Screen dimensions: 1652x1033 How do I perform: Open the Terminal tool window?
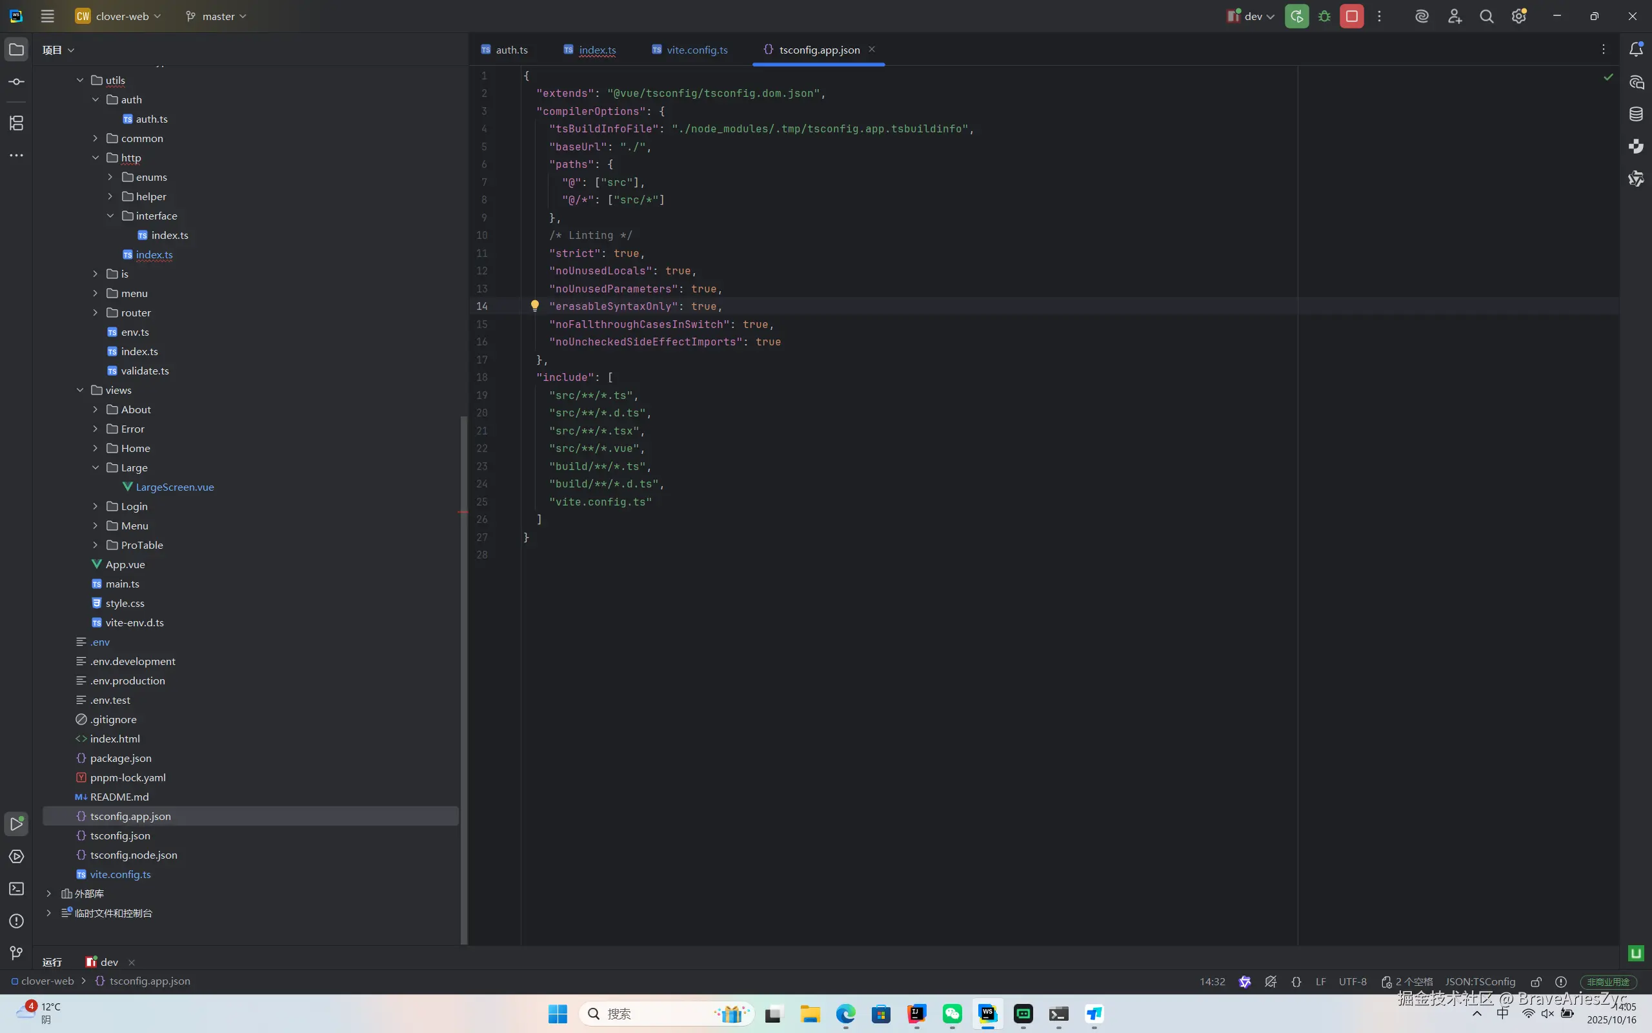16,889
